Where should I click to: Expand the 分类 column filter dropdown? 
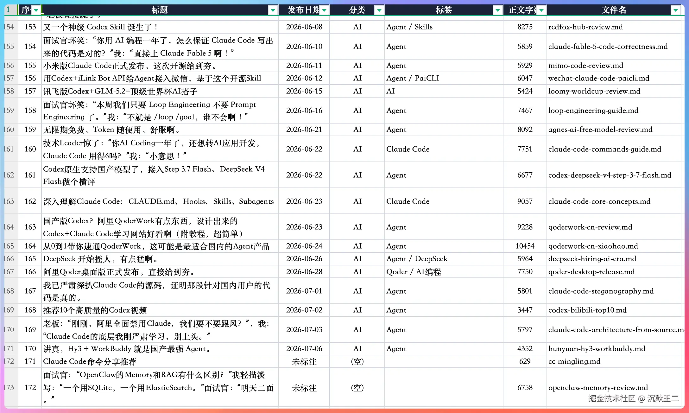pos(379,10)
